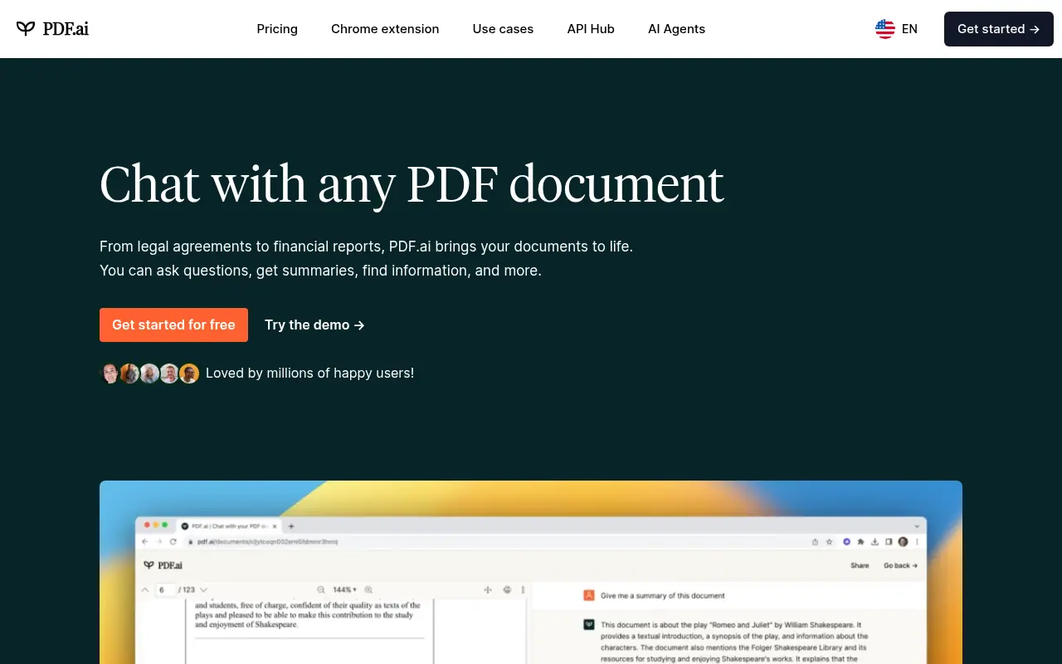Open the 144% zoom level dropdown

(343, 589)
